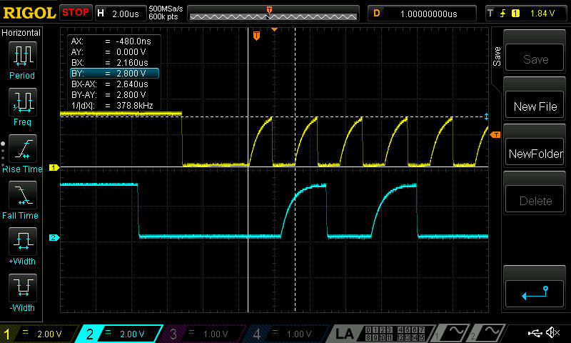The height and width of the screenshot is (343, 571).
Task: Select channel 3 tab at bottom
Action: click(203, 334)
